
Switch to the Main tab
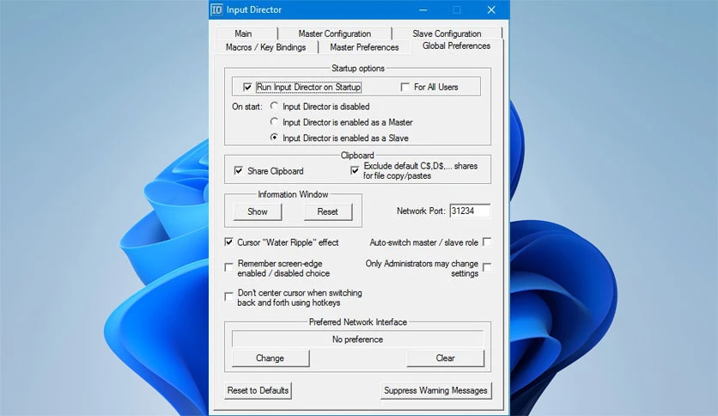[244, 34]
